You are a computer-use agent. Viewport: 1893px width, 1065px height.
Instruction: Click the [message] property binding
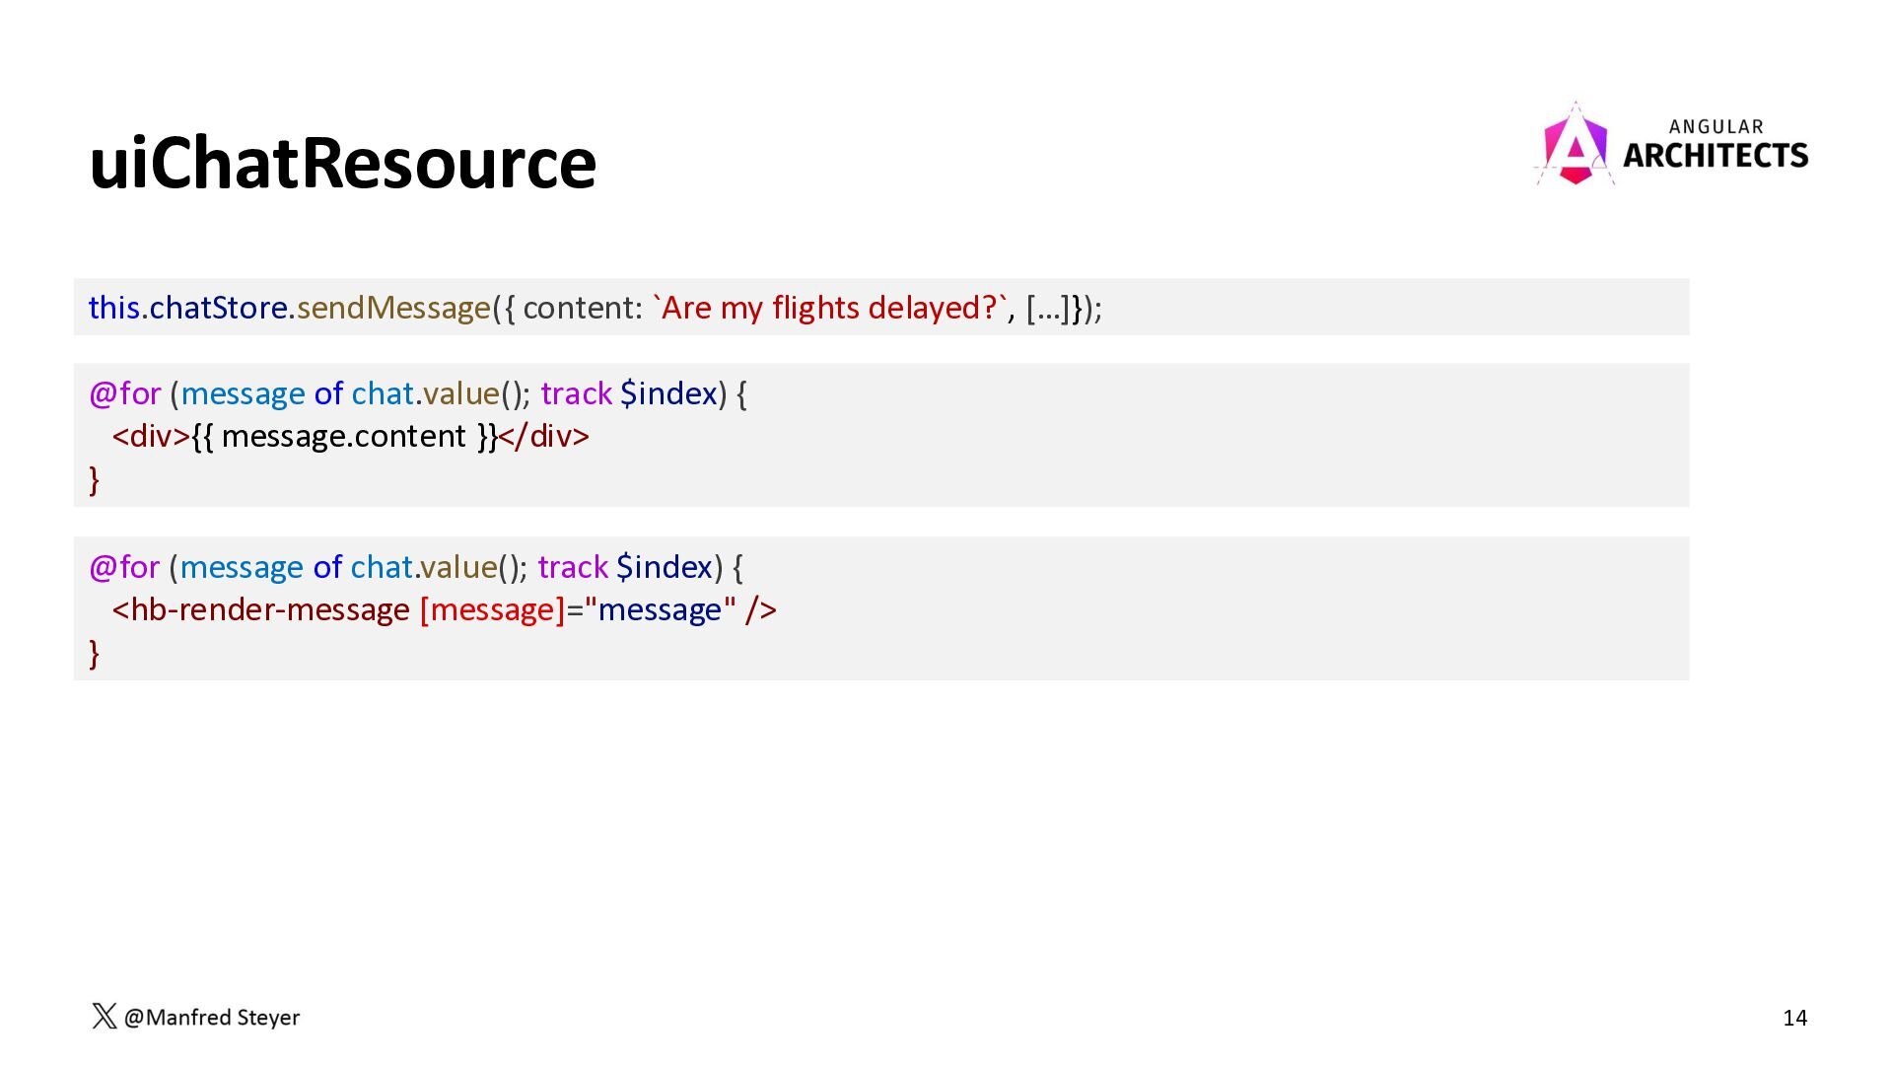click(492, 610)
